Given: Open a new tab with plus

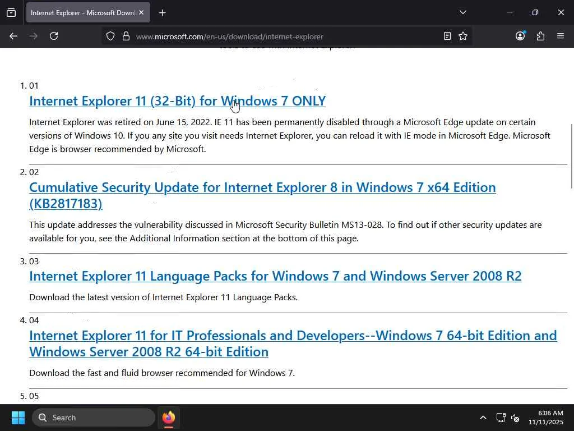Looking at the screenshot, I should [163, 13].
